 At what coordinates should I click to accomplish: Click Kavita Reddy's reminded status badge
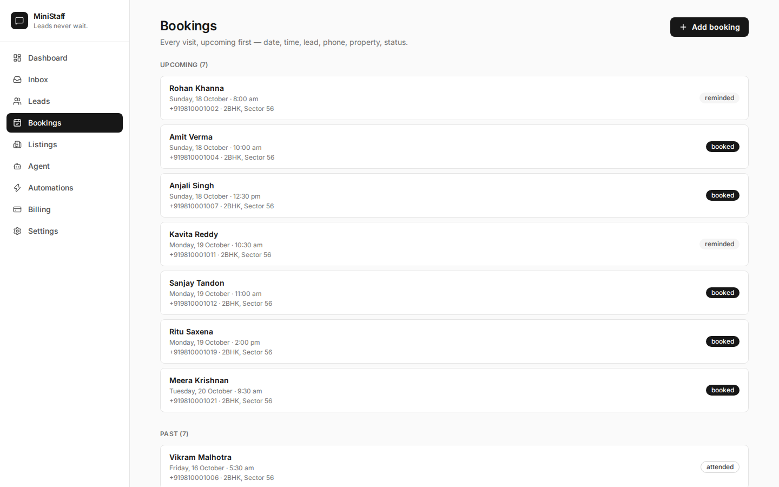(x=719, y=244)
